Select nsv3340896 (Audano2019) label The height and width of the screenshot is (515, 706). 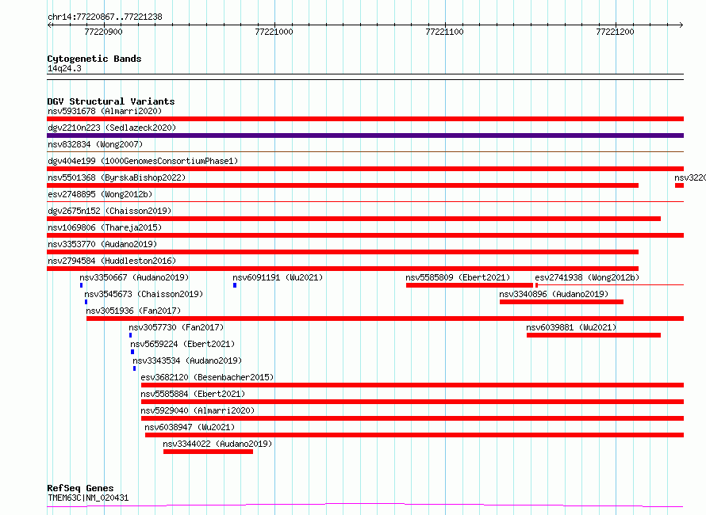(554, 294)
